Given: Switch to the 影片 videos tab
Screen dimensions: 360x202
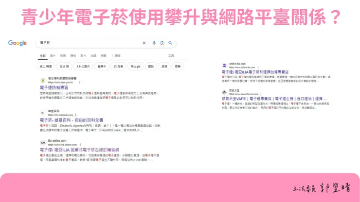Looking at the screenshot, I should (x=83, y=56).
